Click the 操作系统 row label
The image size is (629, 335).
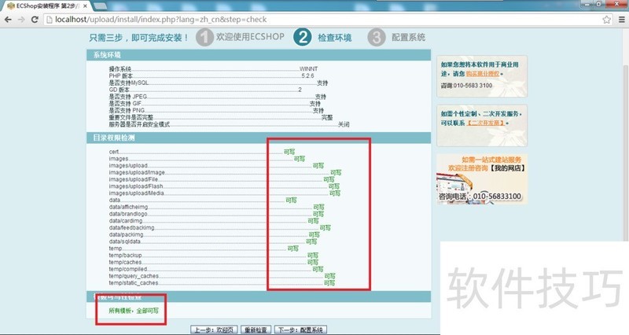(120, 69)
